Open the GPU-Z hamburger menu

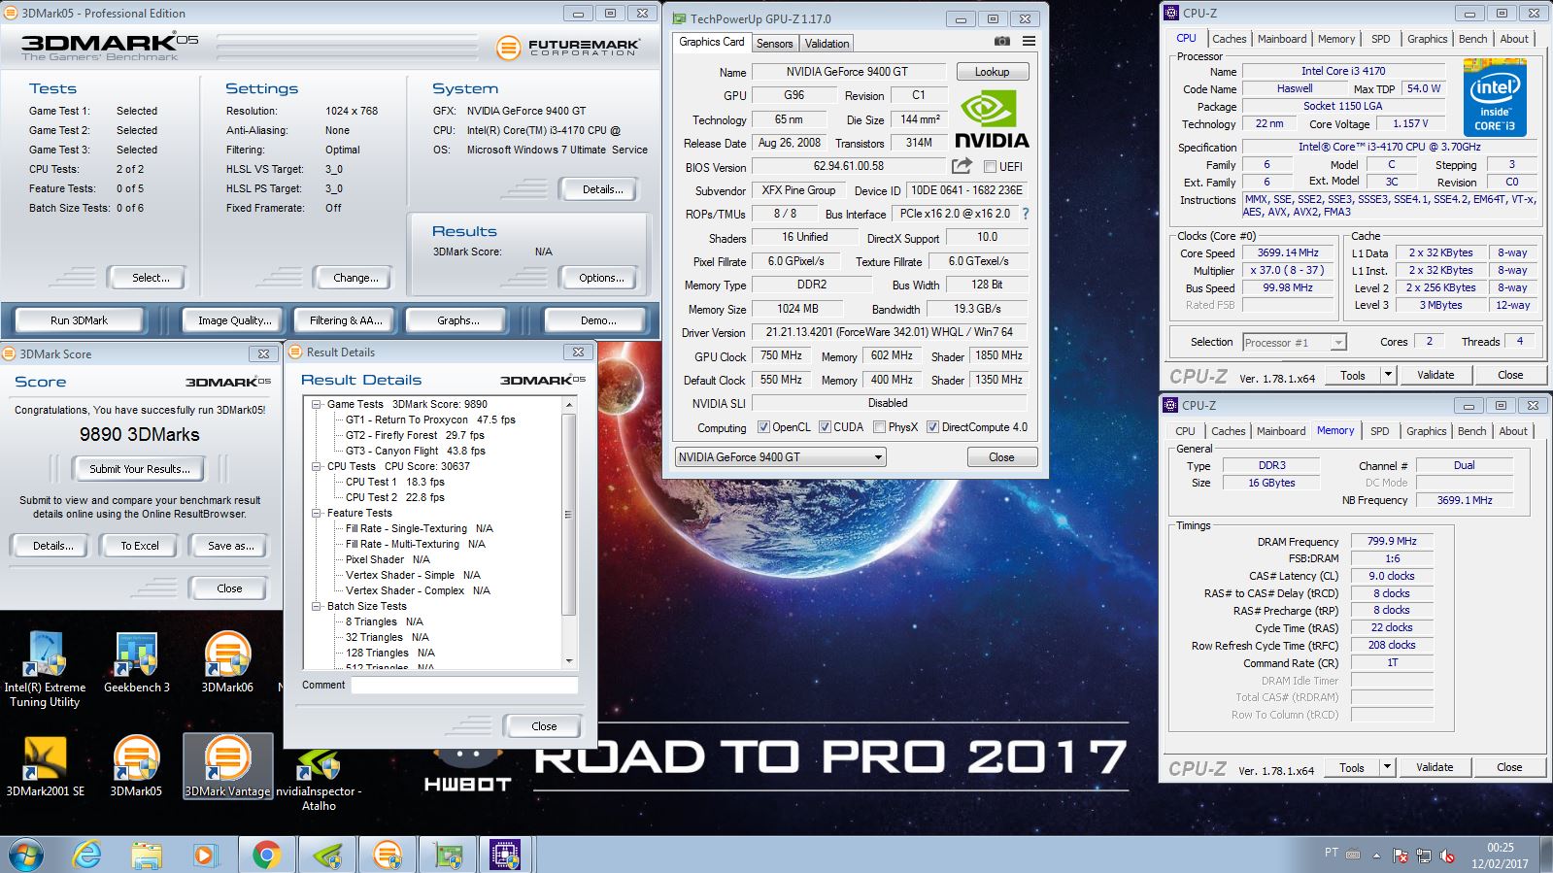point(1029,42)
